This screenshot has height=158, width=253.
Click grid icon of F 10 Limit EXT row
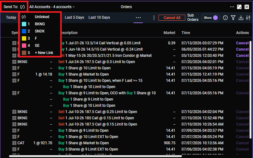pos(14,137)
